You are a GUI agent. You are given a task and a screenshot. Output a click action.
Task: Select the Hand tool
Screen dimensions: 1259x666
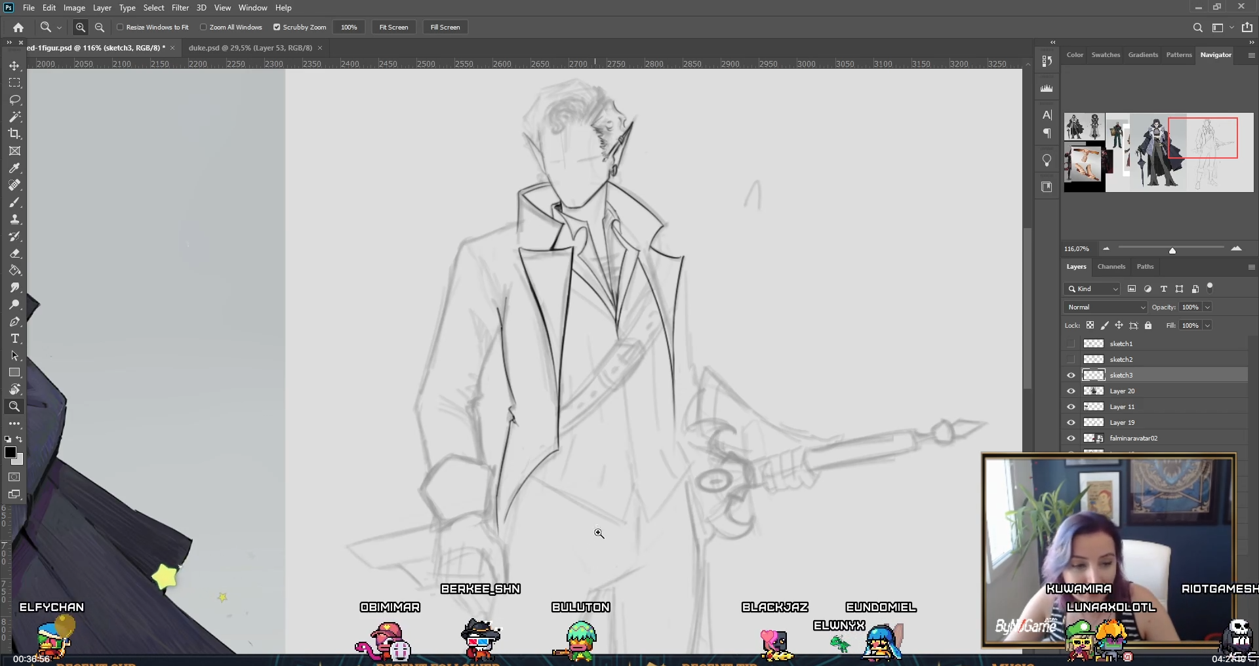[x=14, y=389]
